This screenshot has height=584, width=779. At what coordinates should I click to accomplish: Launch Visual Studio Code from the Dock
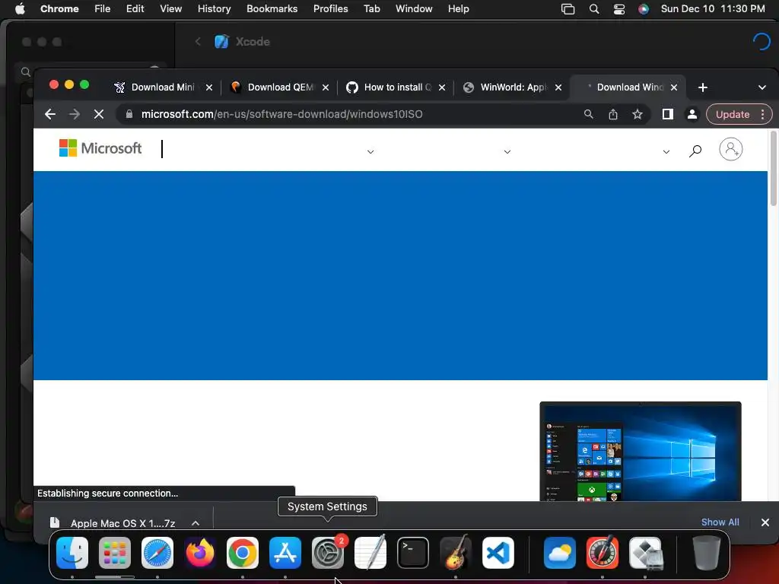point(498,553)
